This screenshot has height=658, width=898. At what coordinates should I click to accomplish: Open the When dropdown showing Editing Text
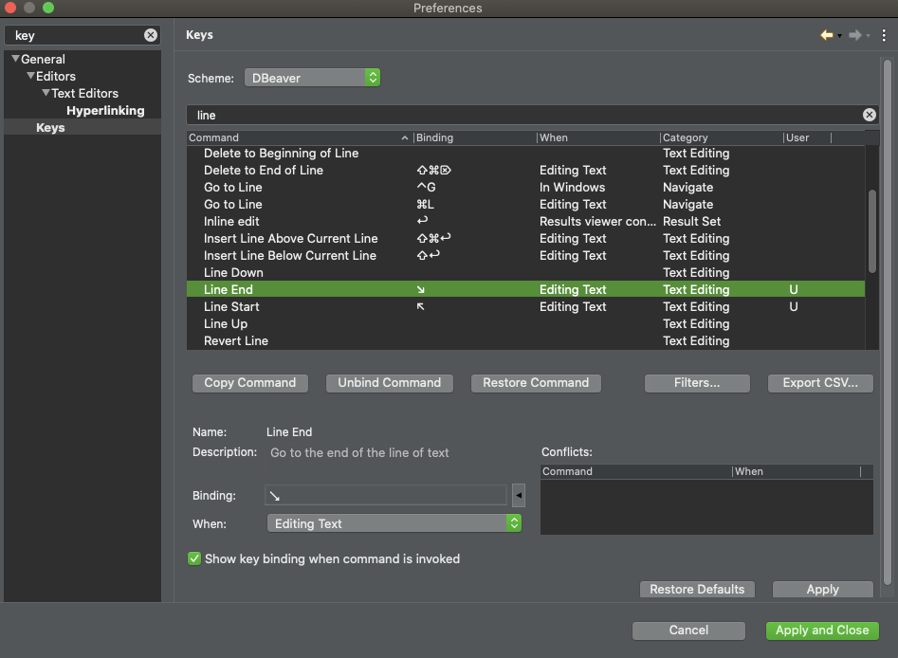(513, 522)
